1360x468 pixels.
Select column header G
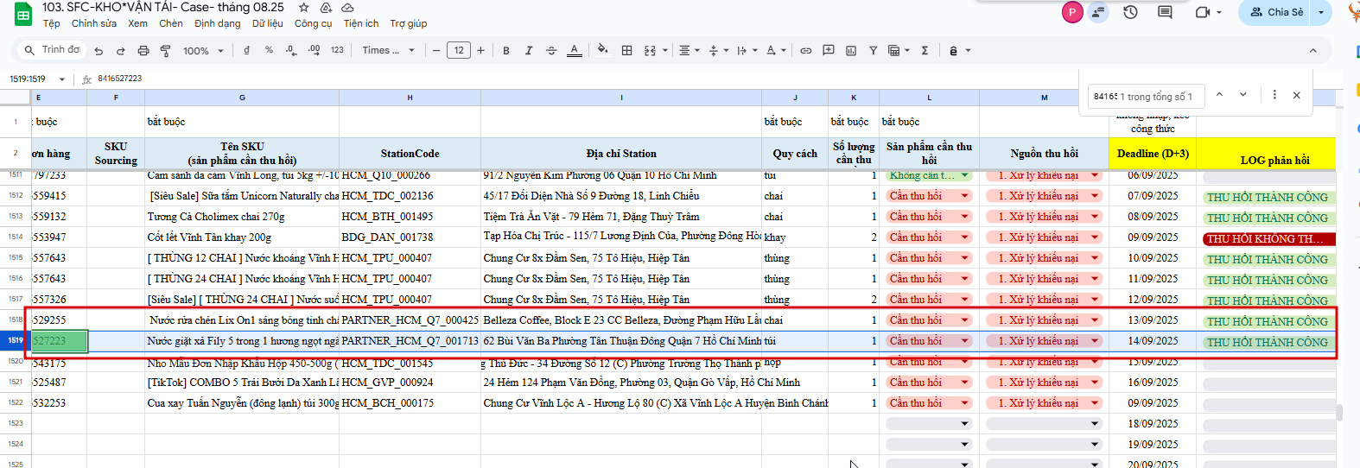pyautogui.click(x=242, y=98)
